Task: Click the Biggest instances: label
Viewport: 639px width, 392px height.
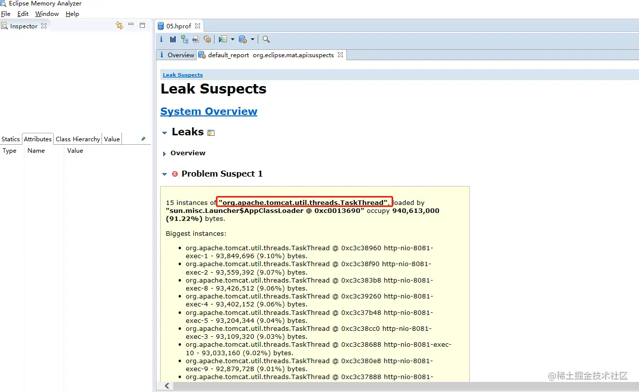Action: [x=196, y=234]
